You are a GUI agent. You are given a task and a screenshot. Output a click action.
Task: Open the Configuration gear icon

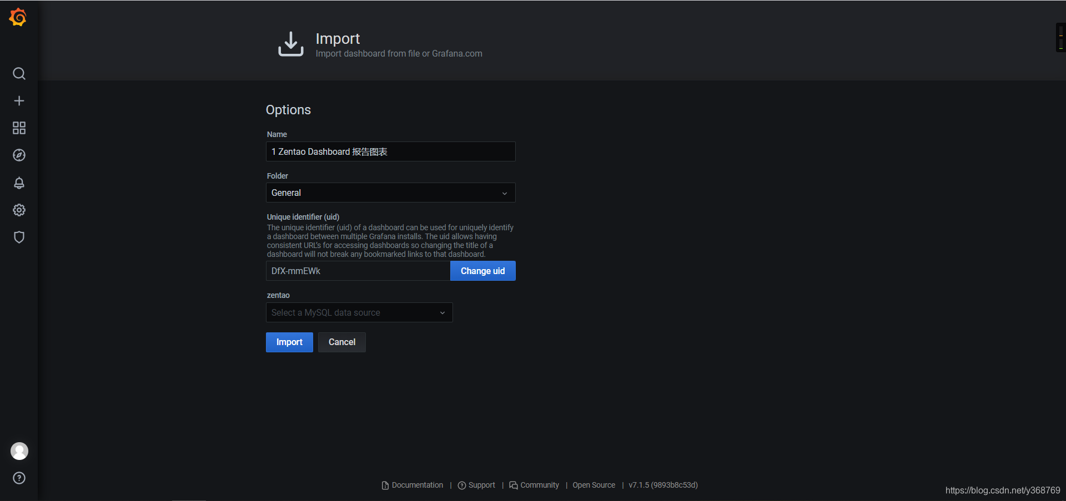pyautogui.click(x=19, y=210)
